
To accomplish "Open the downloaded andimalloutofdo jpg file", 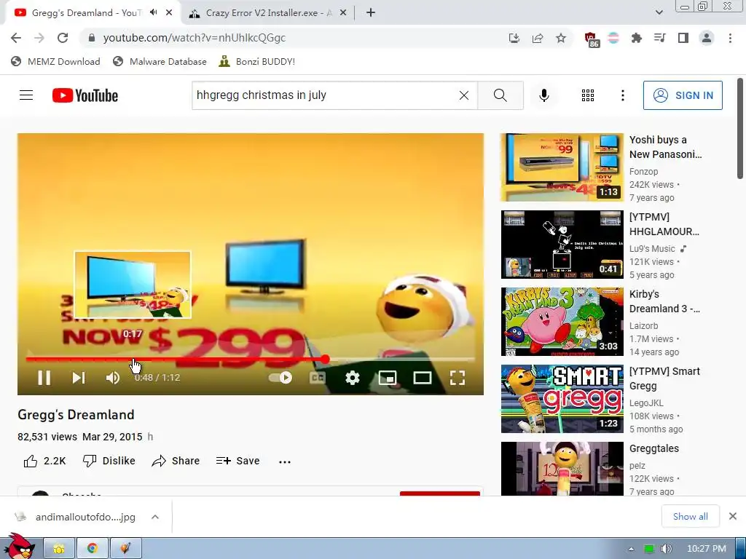I will pos(76,517).
